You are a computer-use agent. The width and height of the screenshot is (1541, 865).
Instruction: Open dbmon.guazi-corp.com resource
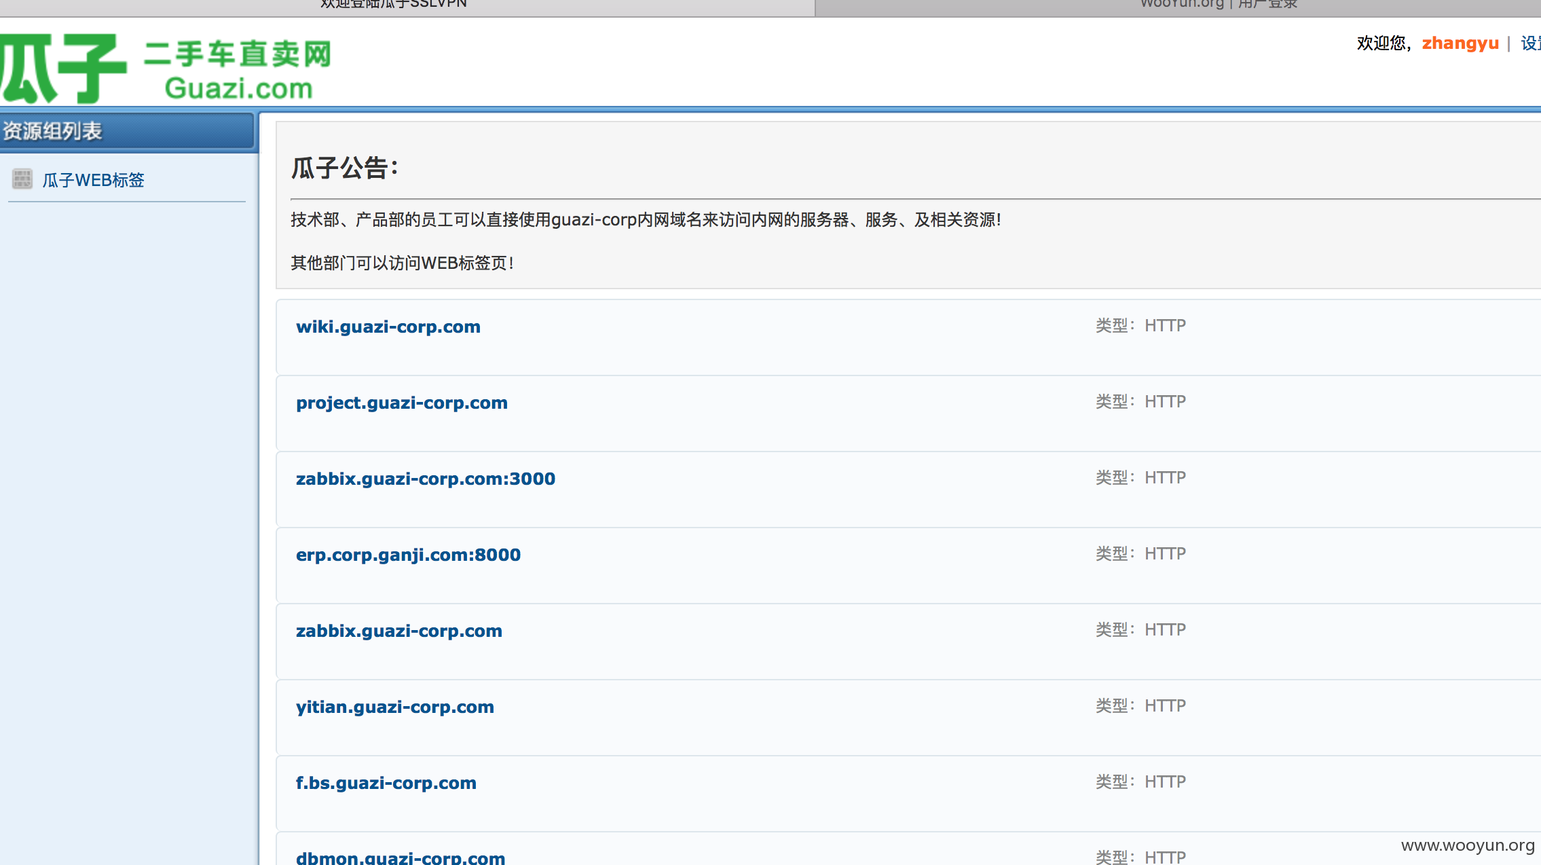pos(401,858)
